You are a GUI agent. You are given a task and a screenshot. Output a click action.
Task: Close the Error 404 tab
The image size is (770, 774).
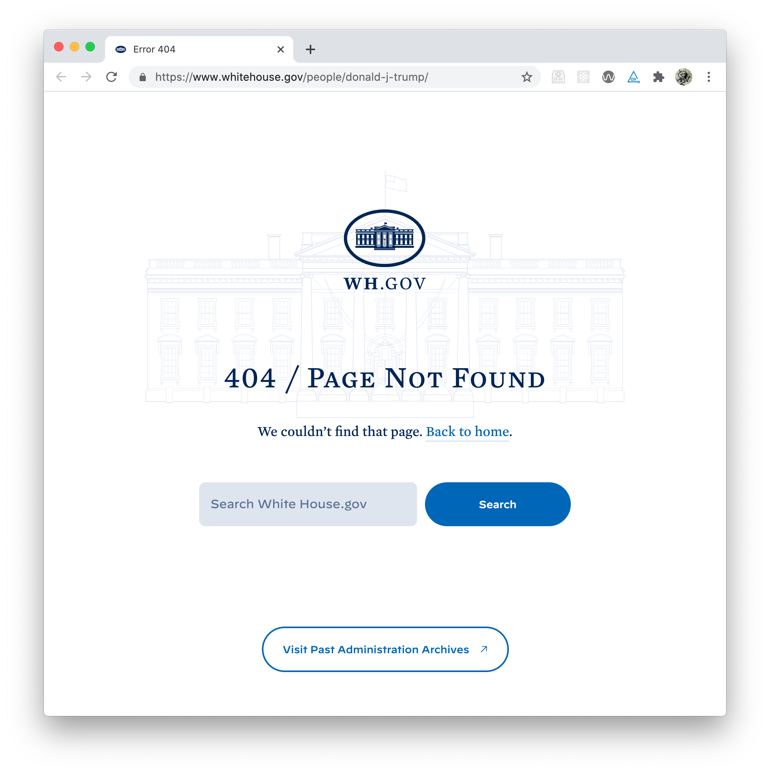(x=280, y=49)
